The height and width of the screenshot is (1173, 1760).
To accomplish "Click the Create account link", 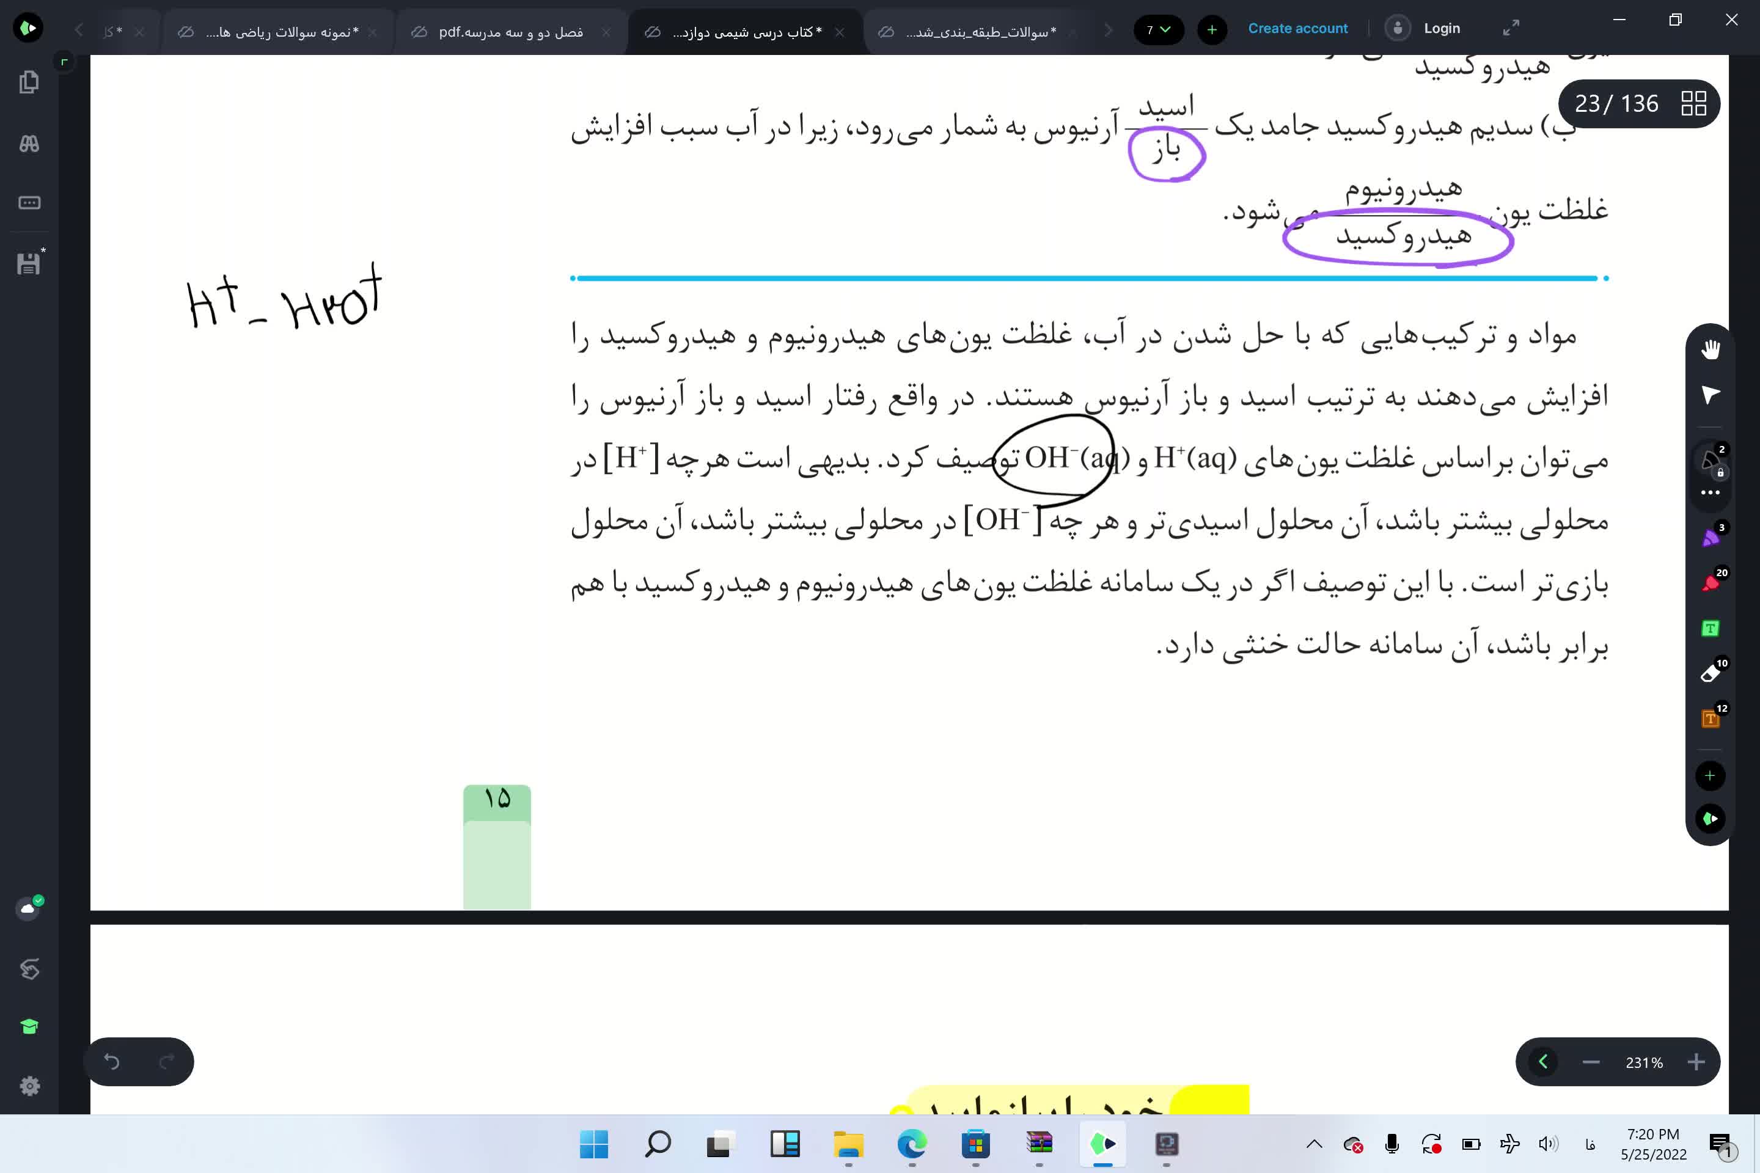I will click(1297, 29).
